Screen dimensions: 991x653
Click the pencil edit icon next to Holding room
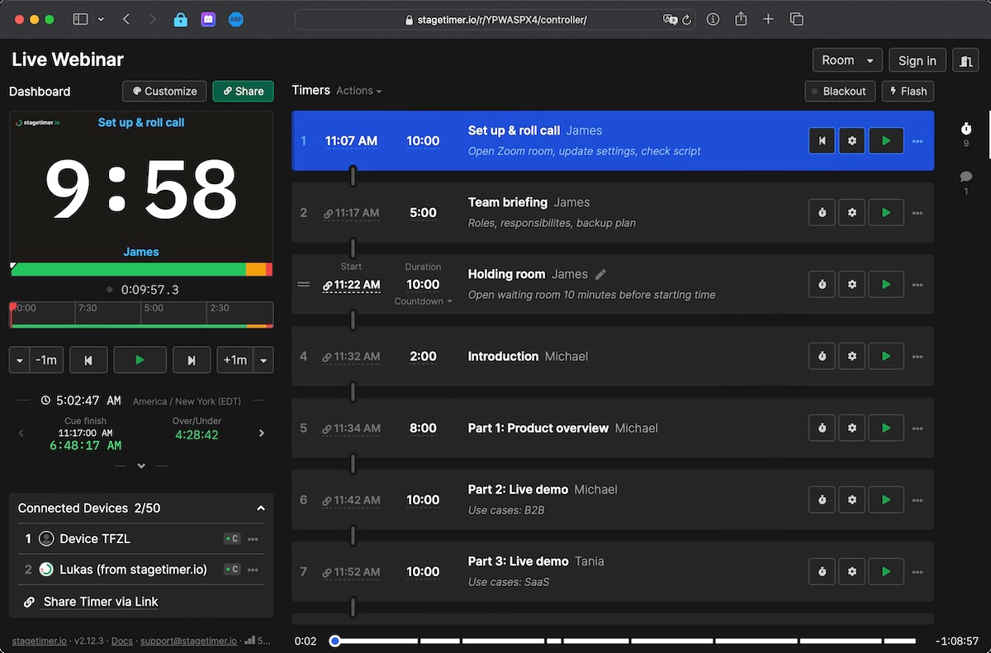(x=601, y=274)
